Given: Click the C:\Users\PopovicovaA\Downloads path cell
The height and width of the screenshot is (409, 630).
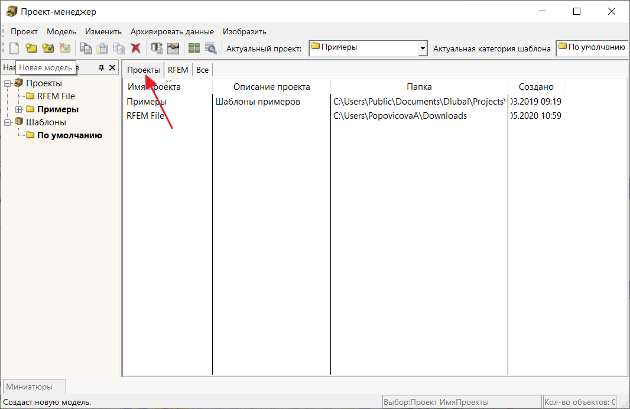Looking at the screenshot, I should pyautogui.click(x=400, y=116).
